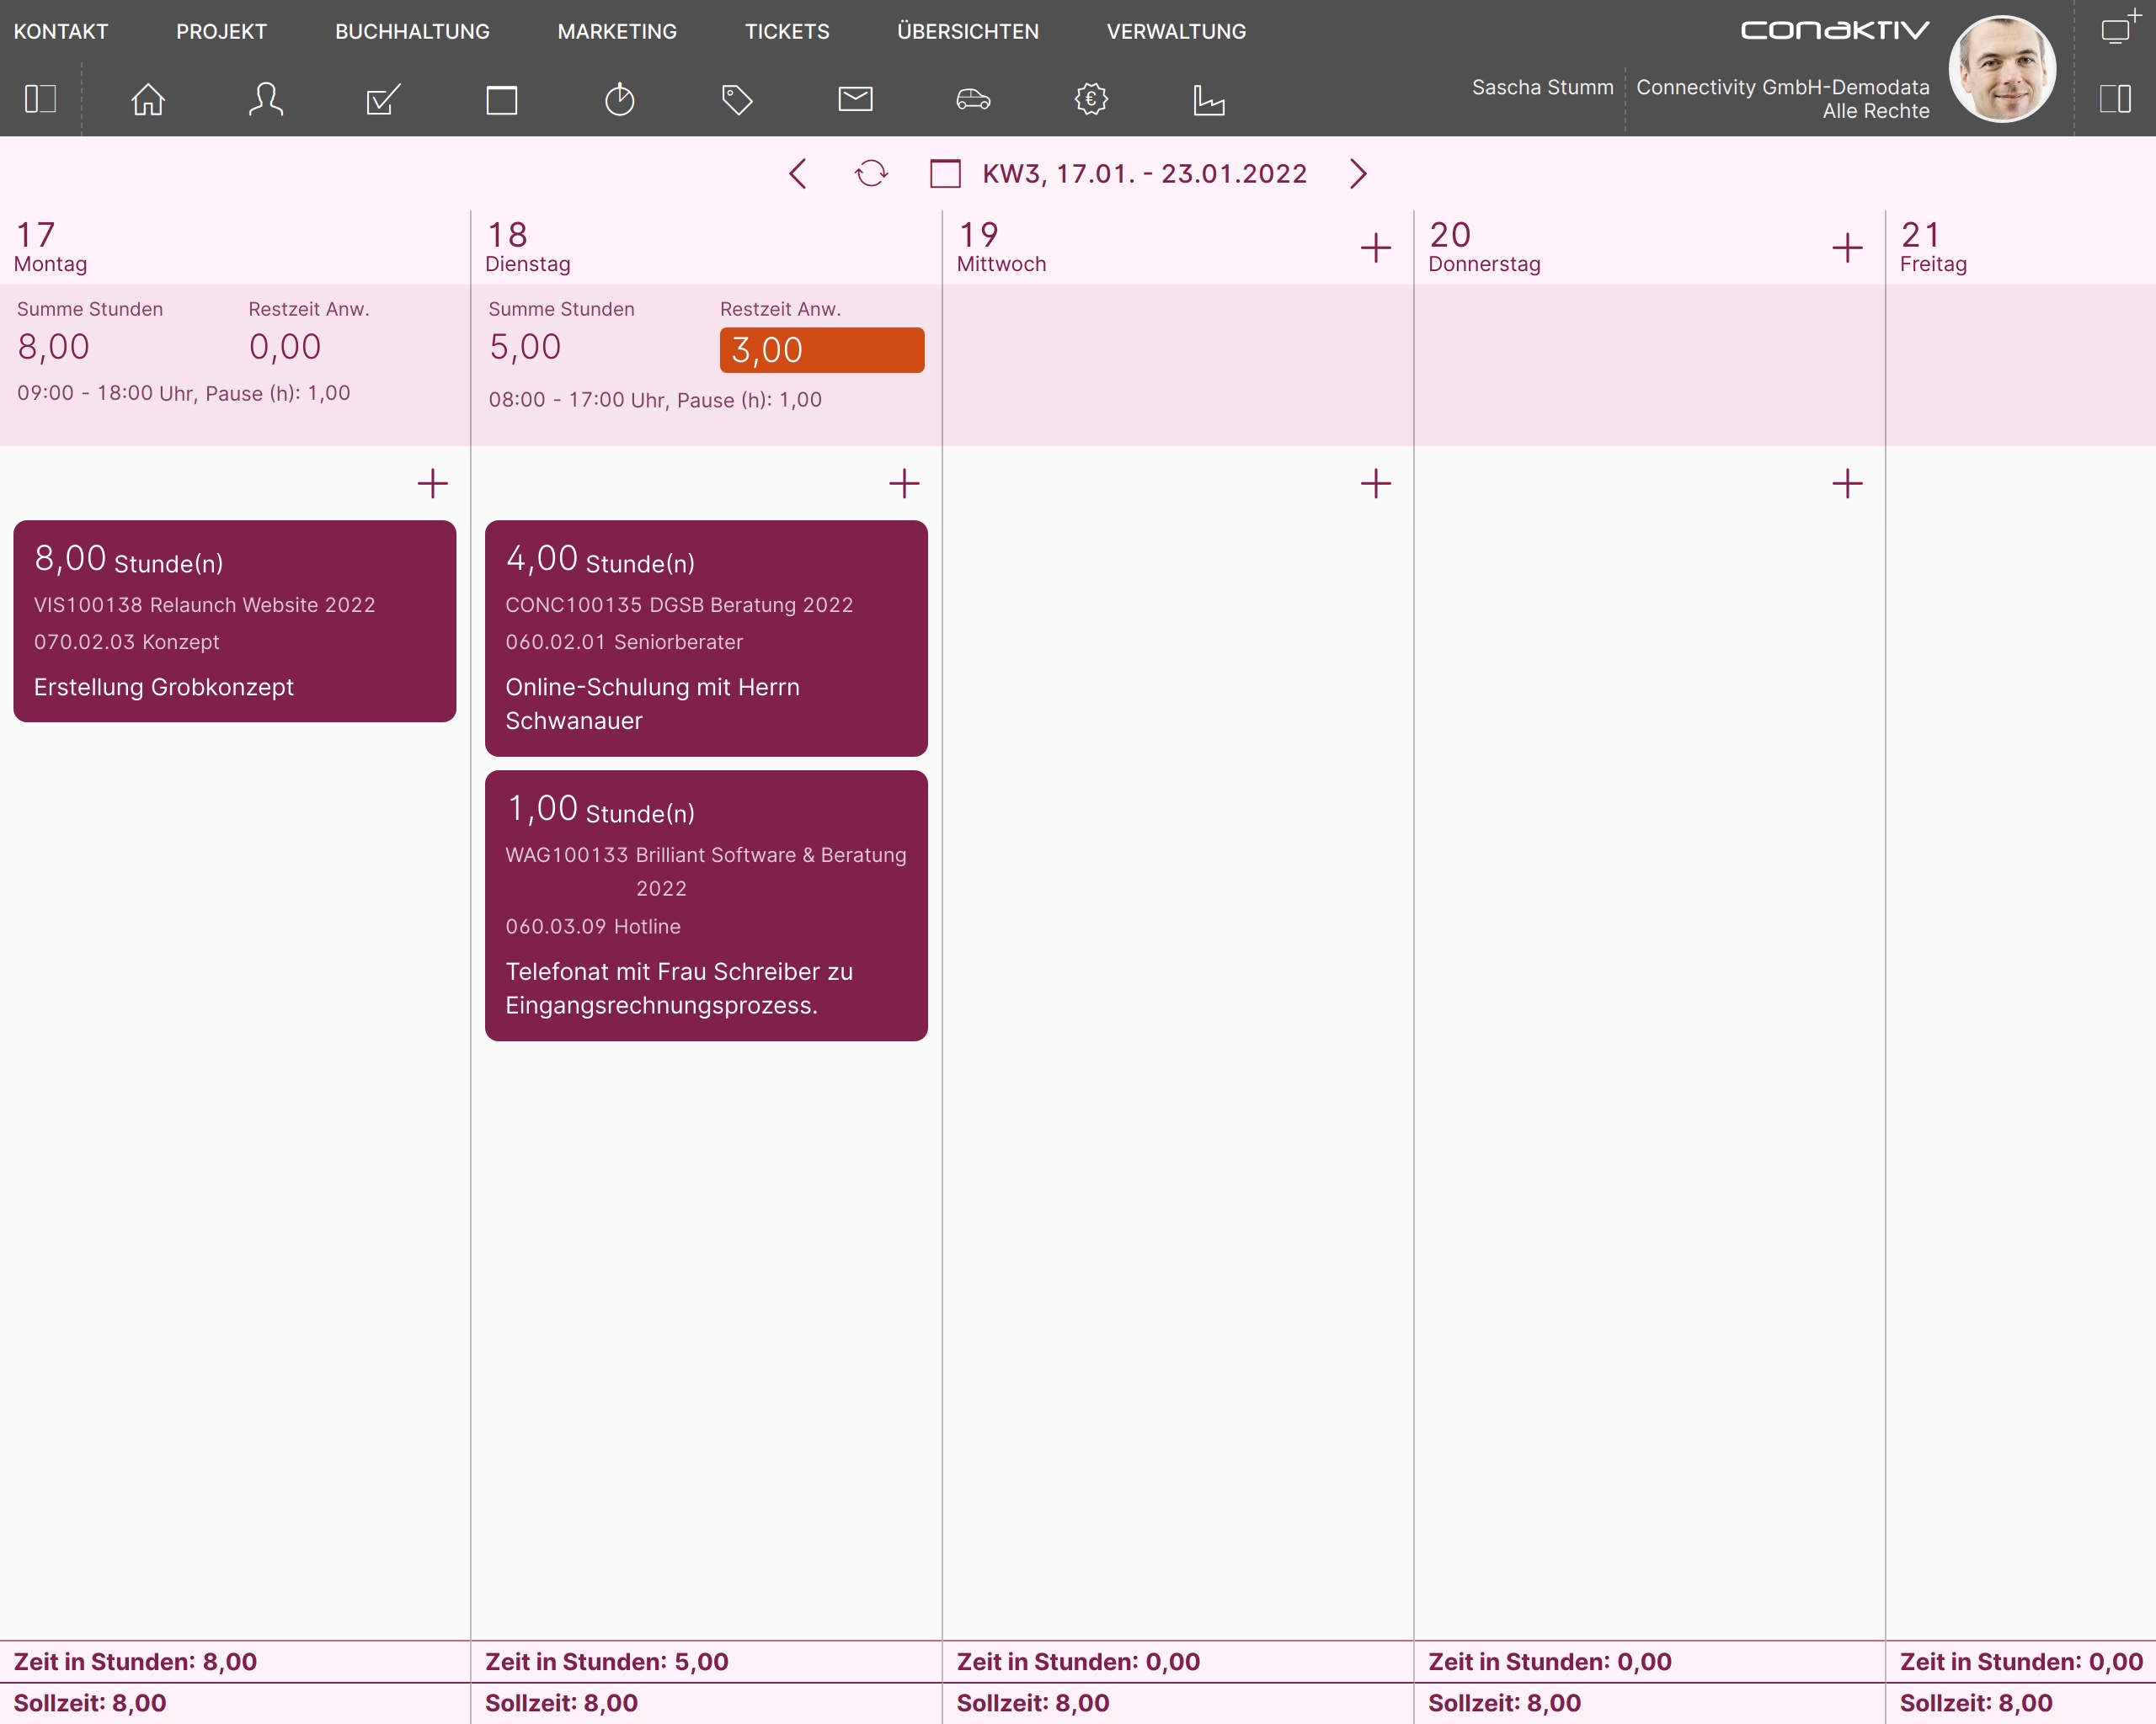
Task: Open the tasks checkmark icon
Action: point(384,99)
